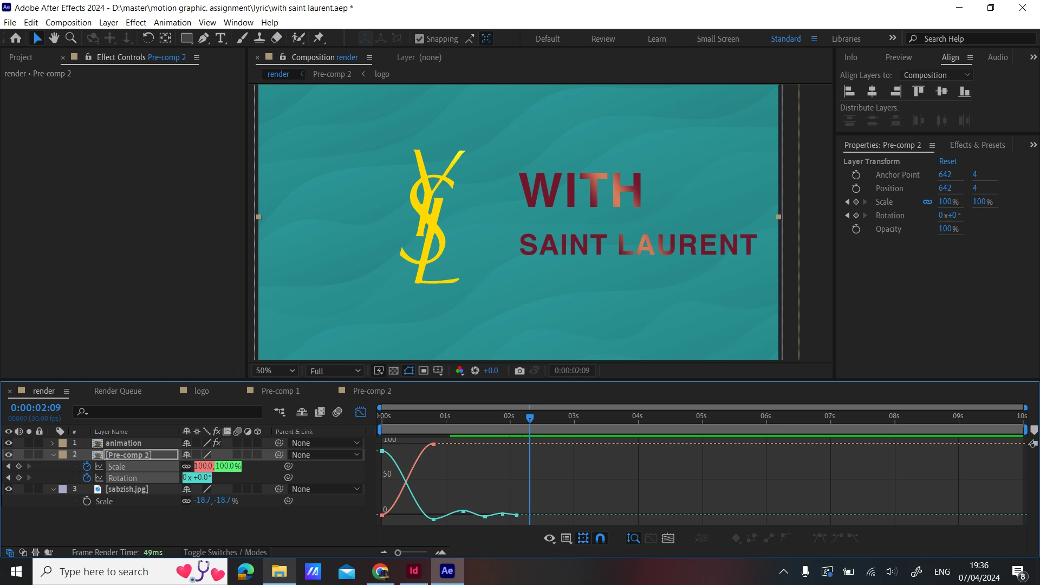The image size is (1040, 585).
Task: Switch to the Effects & Presets tab
Action: (x=977, y=145)
